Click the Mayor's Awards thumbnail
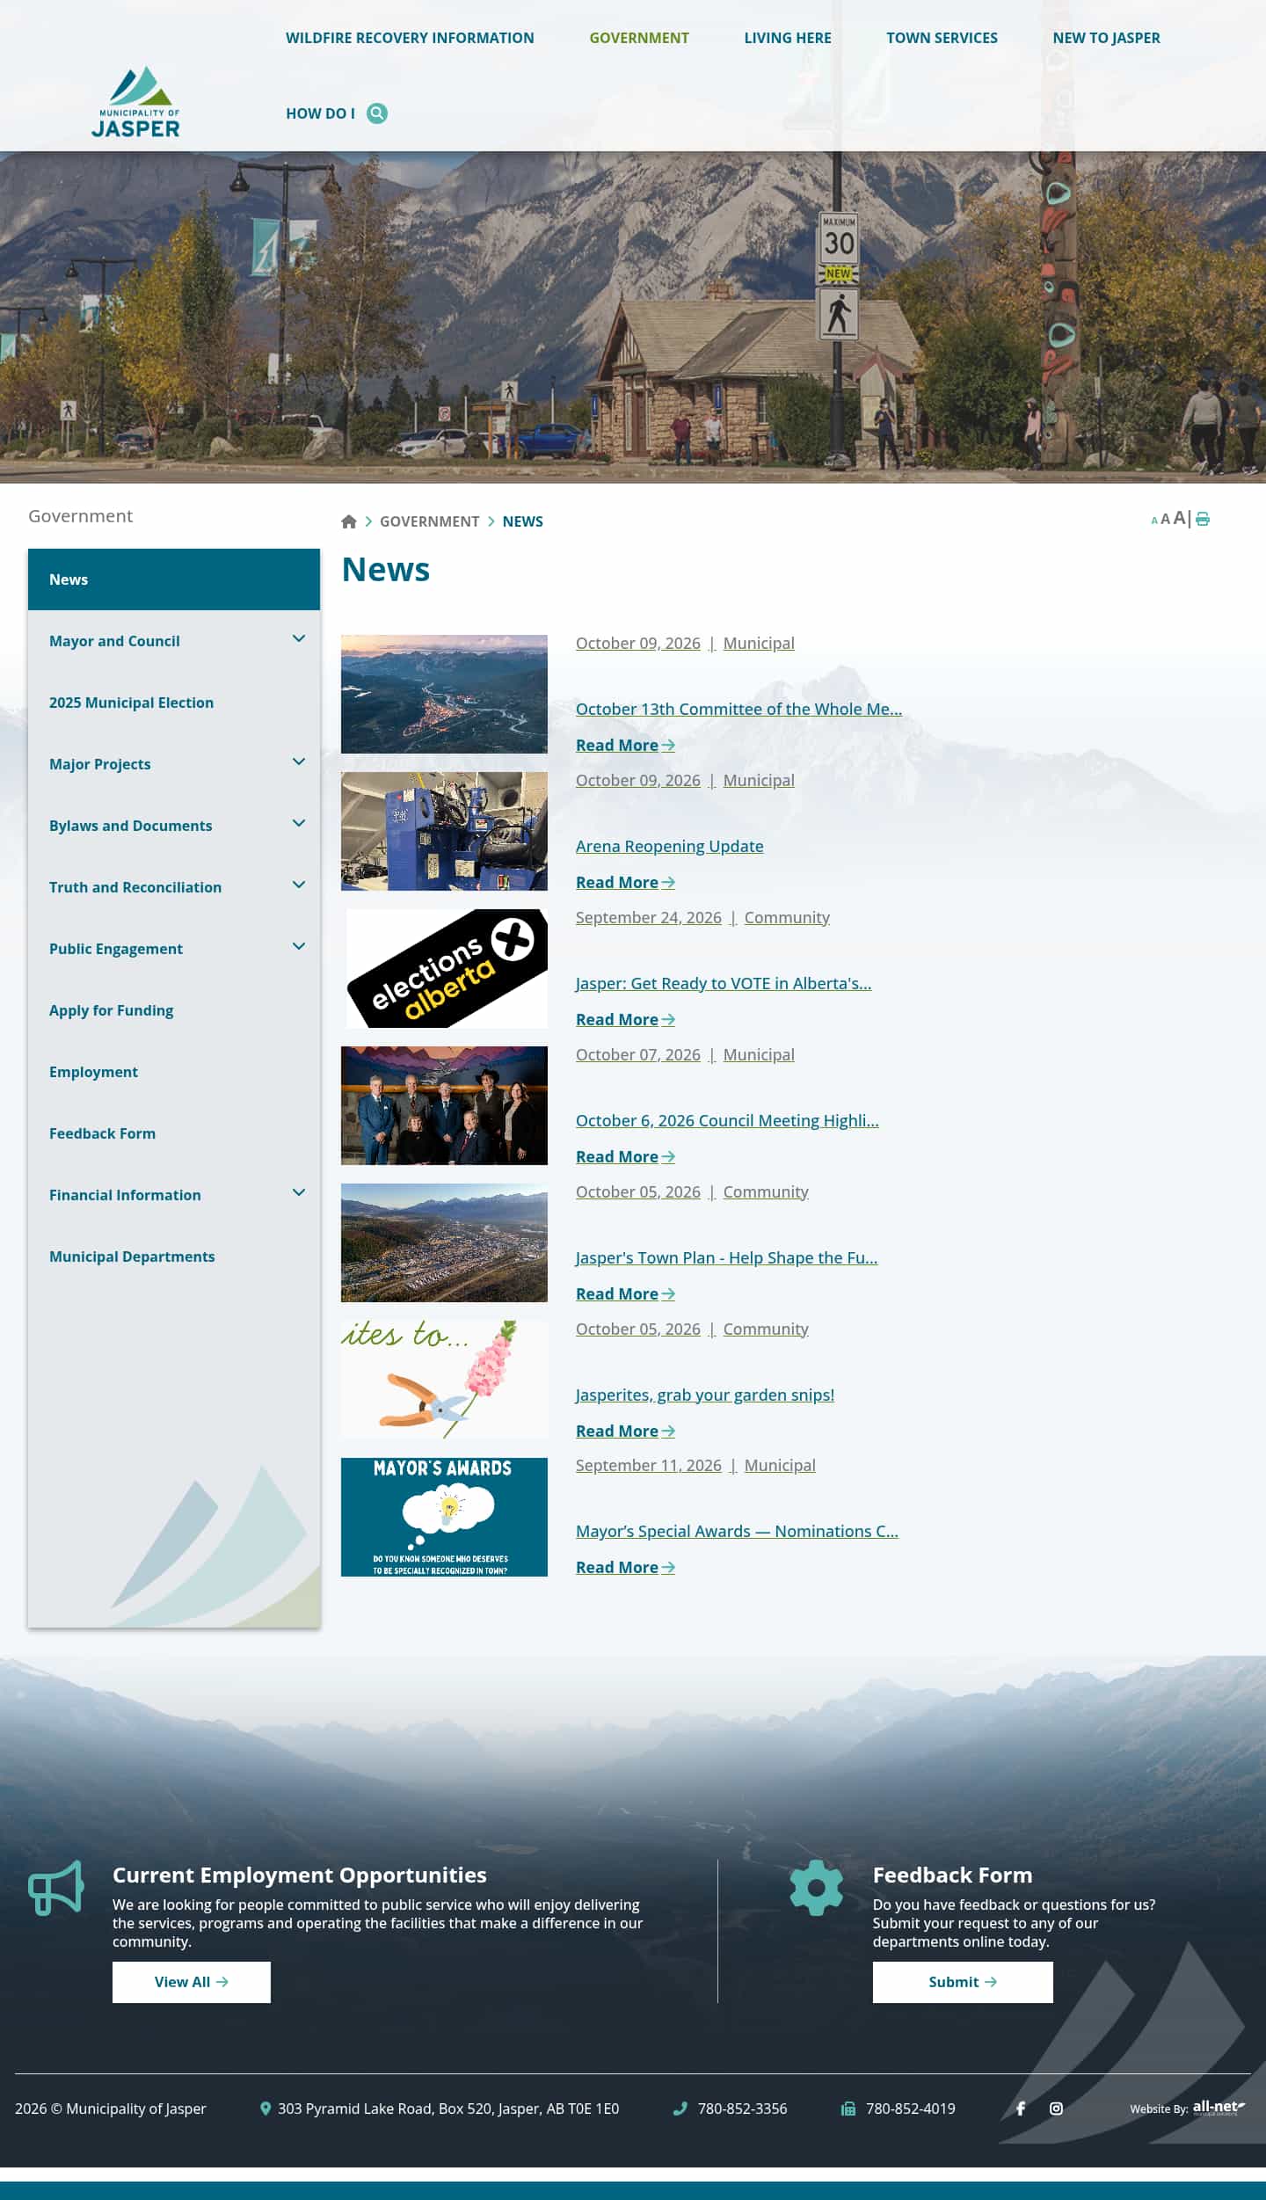Image resolution: width=1266 pixels, height=2200 pixels. pos(444,1517)
